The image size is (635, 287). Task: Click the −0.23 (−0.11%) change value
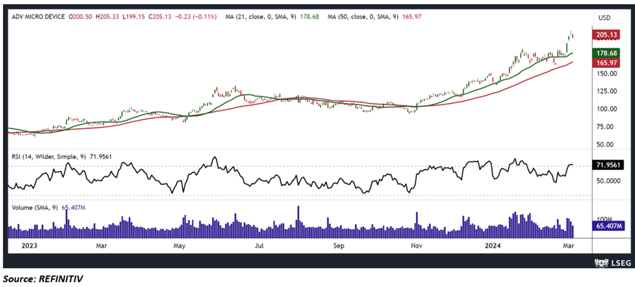point(195,17)
